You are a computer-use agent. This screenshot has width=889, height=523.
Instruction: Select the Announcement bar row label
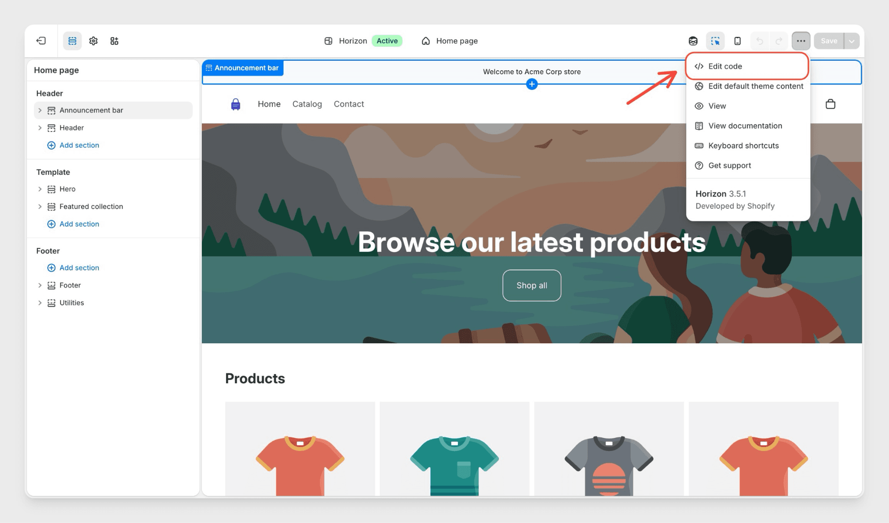(x=91, y=110)
